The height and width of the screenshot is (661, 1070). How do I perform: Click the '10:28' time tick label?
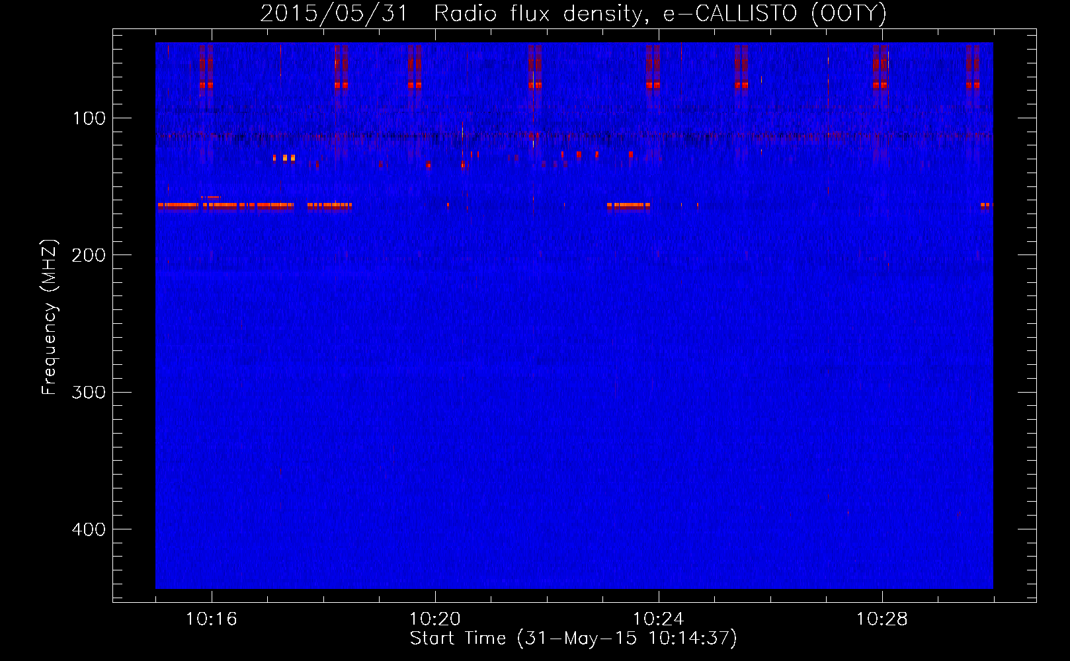coord(882,619)
